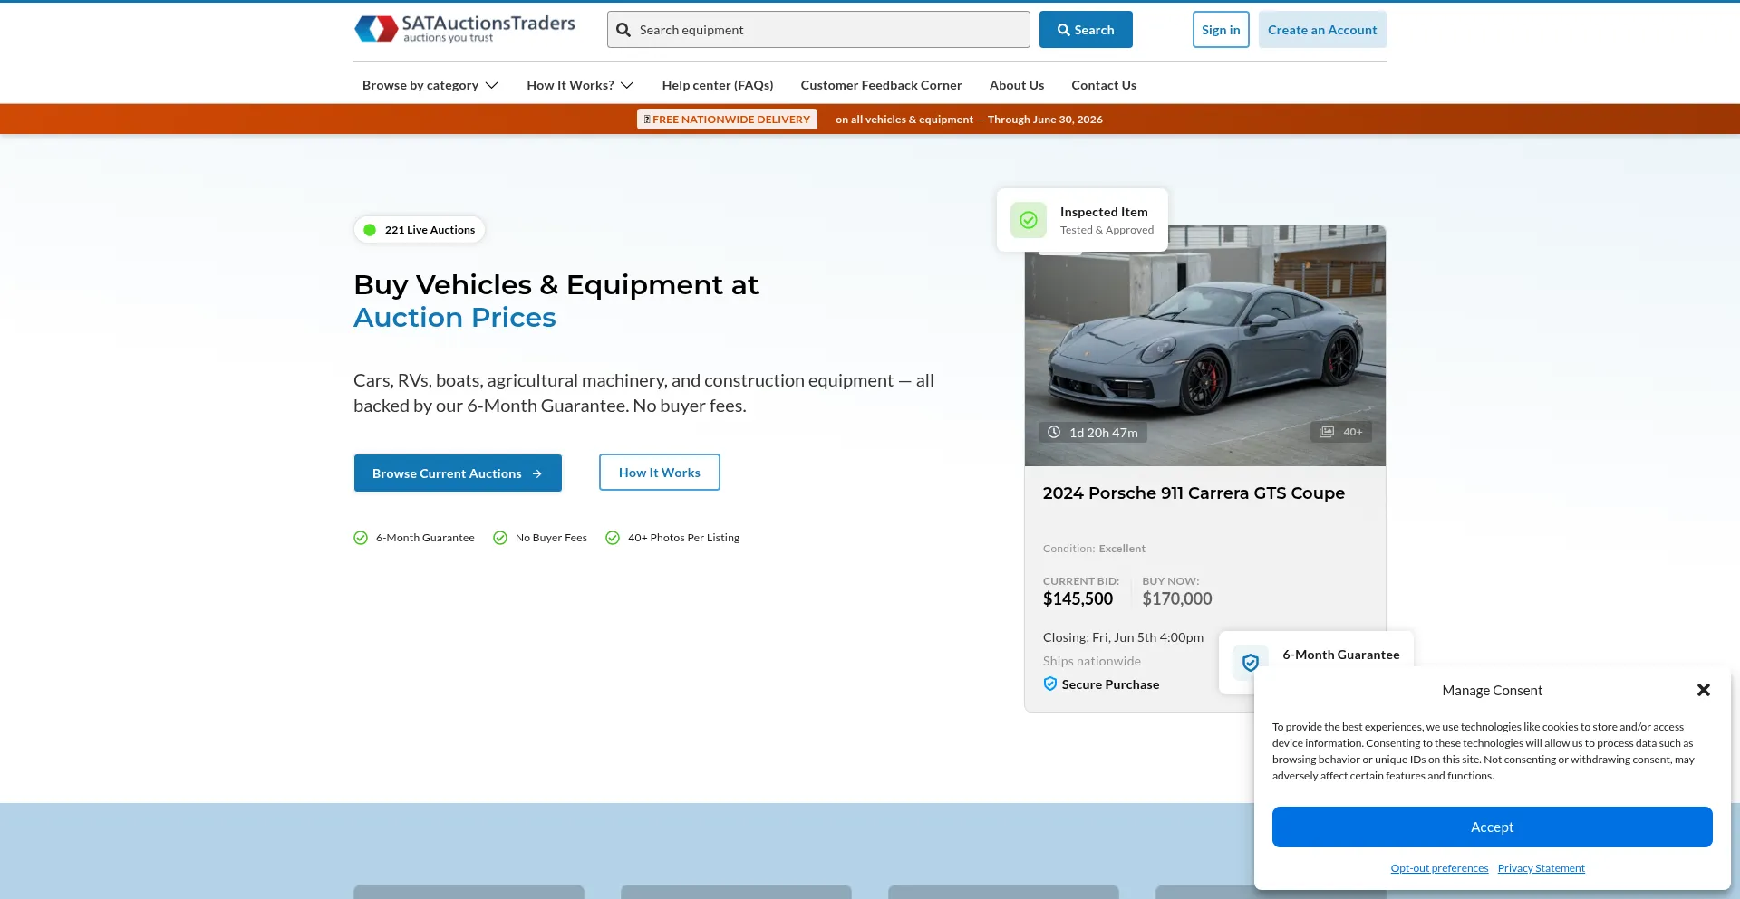The image size is (1740, 899).
Task: Click Closing: Fri, Jun 5th 4:00pm text
Action: 1123,637
